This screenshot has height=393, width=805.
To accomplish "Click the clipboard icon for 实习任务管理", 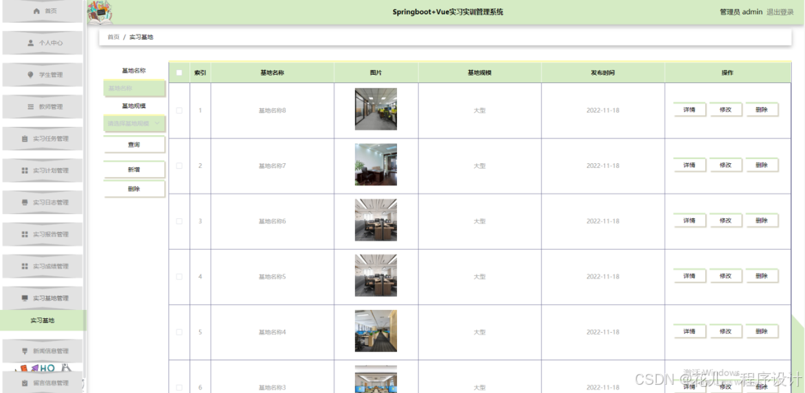I will coord(25,139).
